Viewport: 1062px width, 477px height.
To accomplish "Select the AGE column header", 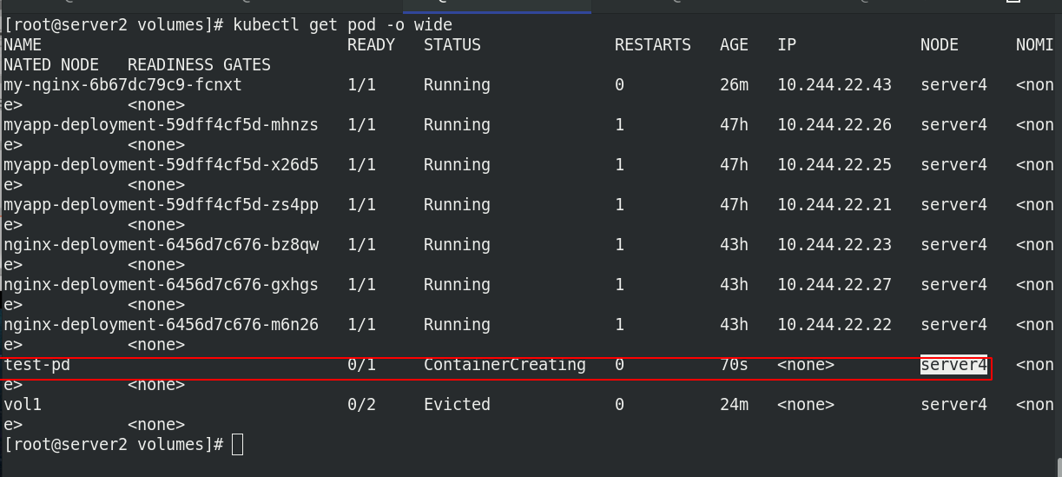I will tap(734, 45).
